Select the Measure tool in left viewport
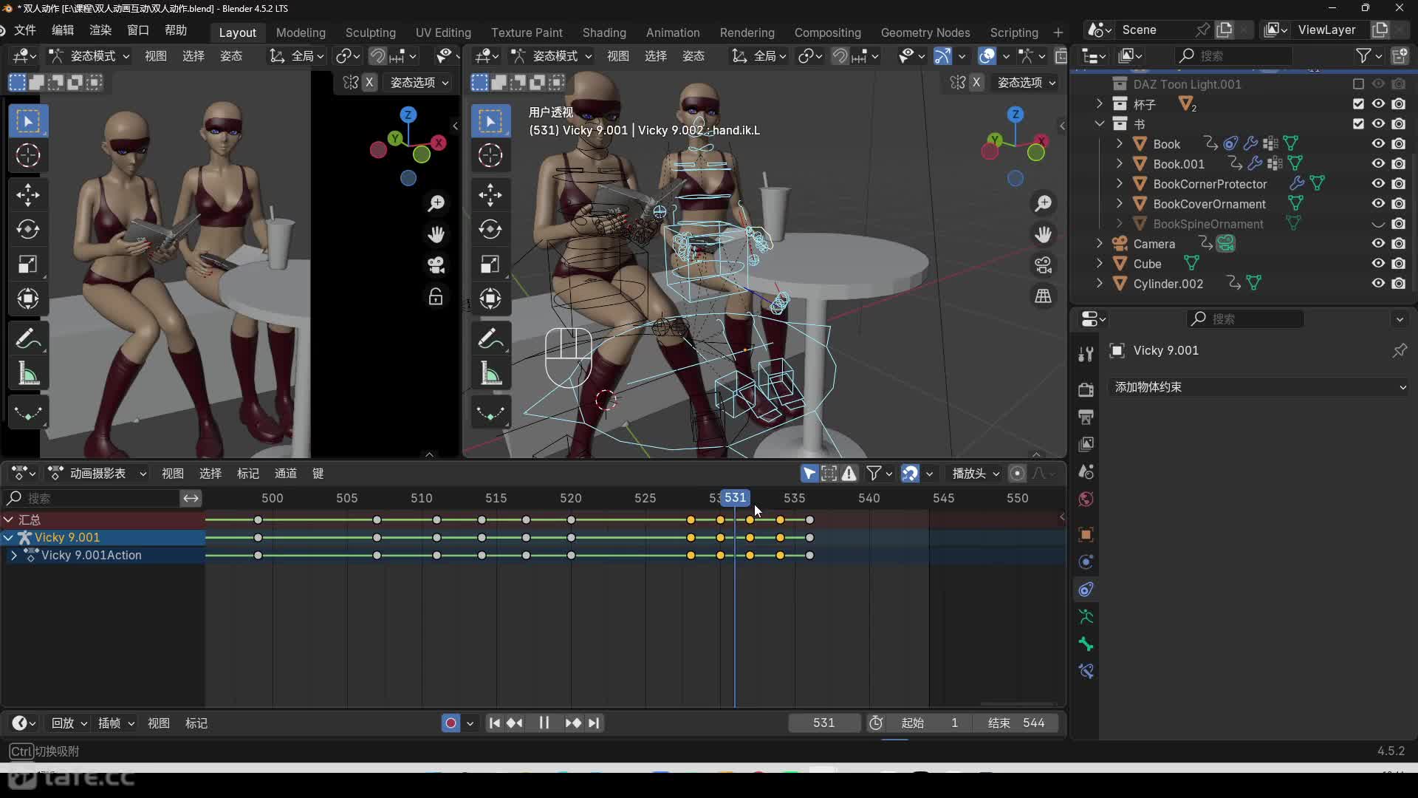1418x798 pixels. point(28,374)
